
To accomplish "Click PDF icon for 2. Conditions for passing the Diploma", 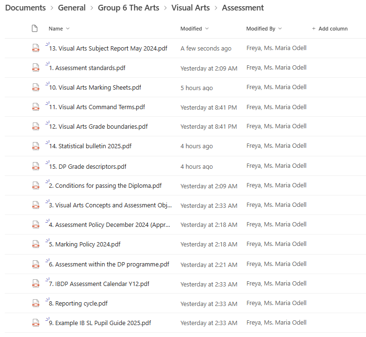I will pos(36,185).
